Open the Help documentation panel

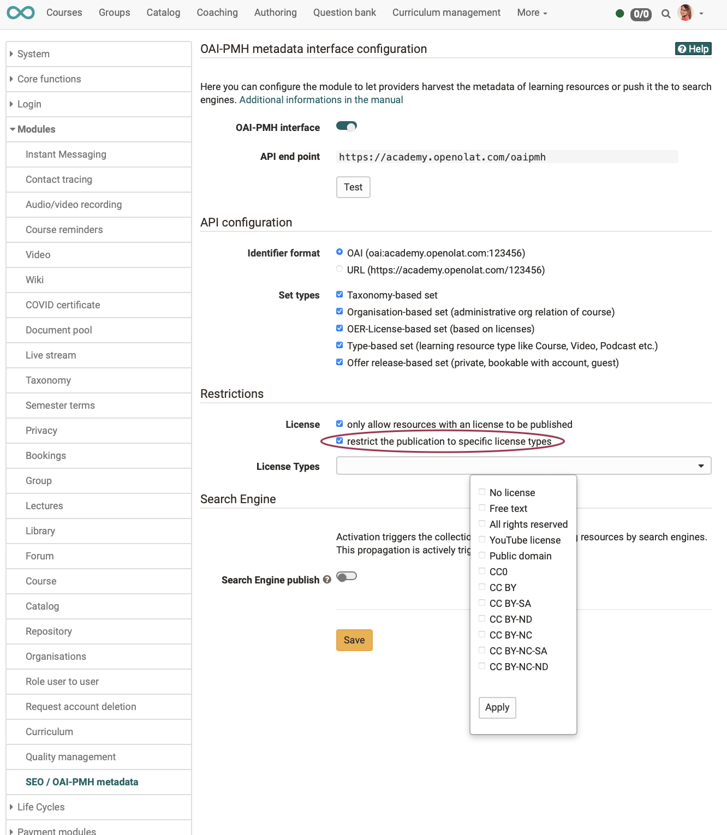pos(693,49)
